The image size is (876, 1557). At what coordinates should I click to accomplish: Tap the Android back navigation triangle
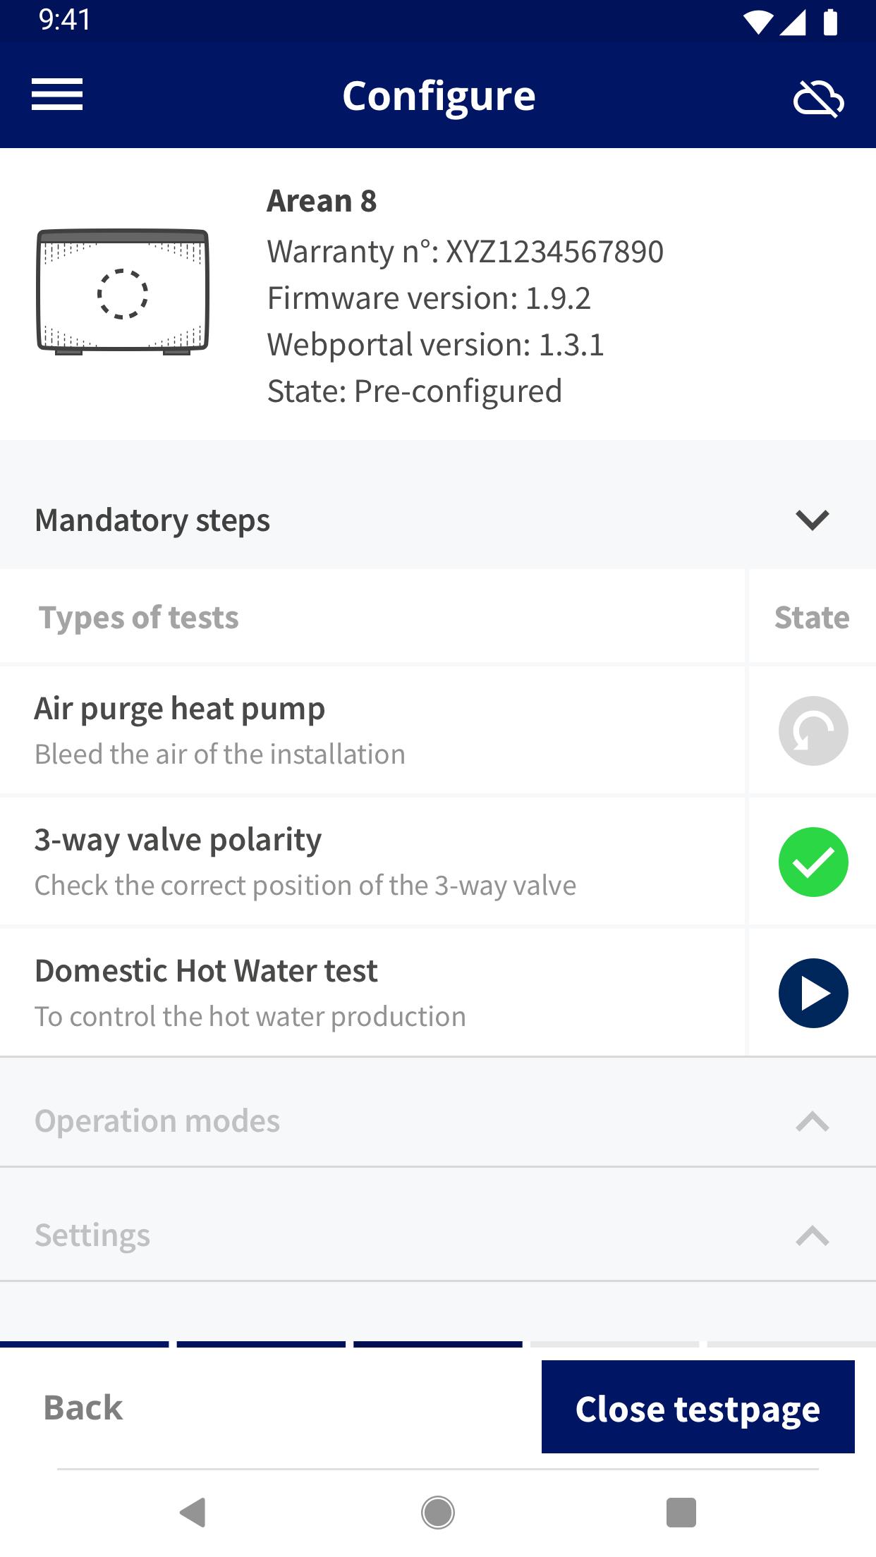(193, 1512)
